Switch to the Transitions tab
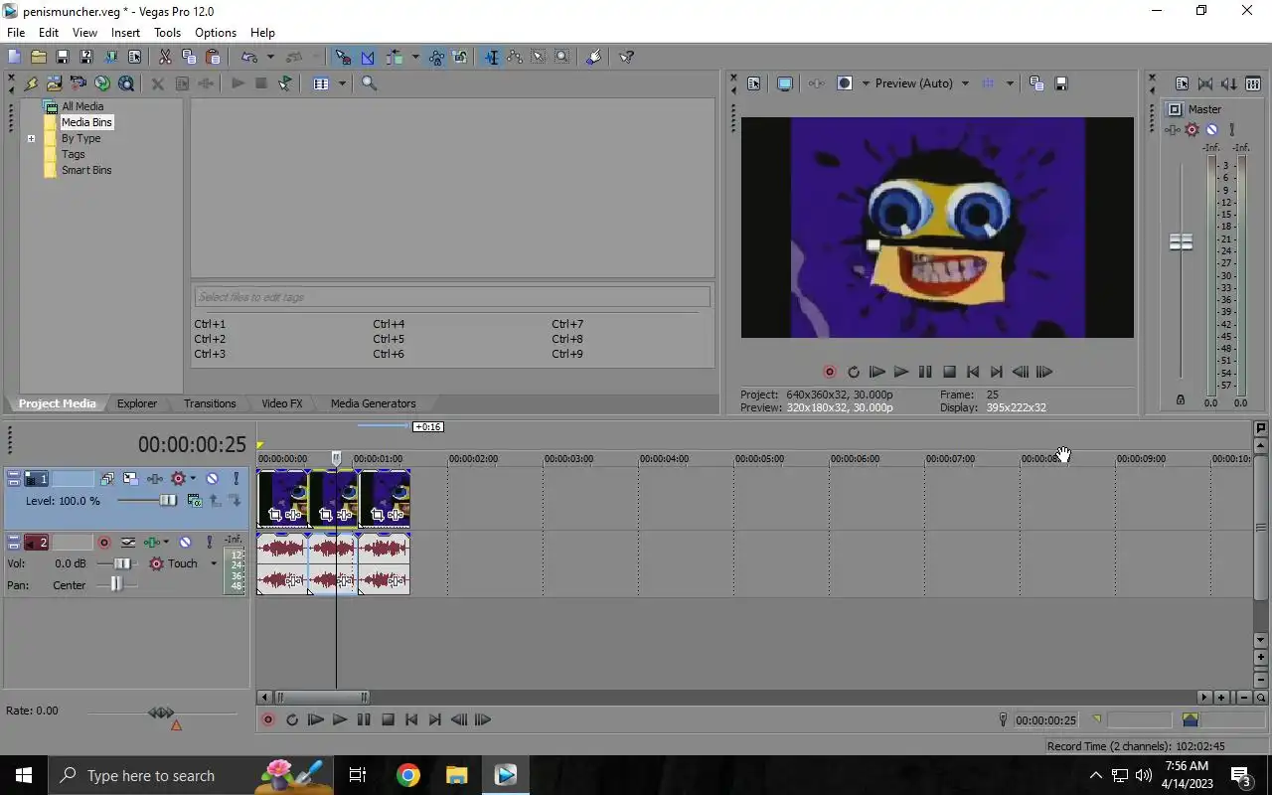The image size is (1272, 795). [210, 403]
